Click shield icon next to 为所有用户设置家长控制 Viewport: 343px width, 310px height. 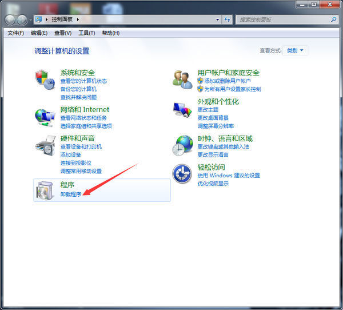tap(200, 89)
